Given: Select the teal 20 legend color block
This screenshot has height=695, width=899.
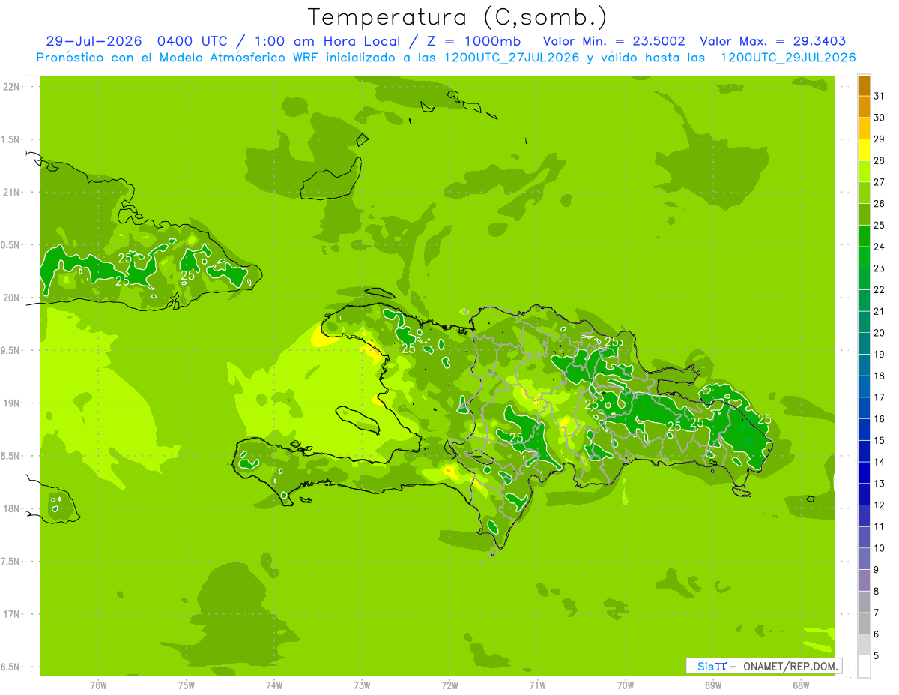Looking at the screenshot, I should click(x=864, y=322).
